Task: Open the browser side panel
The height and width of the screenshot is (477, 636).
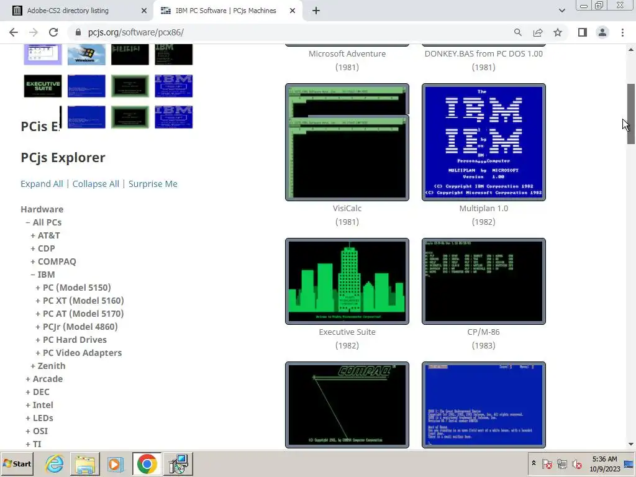Action: click(x=583, y=32)
